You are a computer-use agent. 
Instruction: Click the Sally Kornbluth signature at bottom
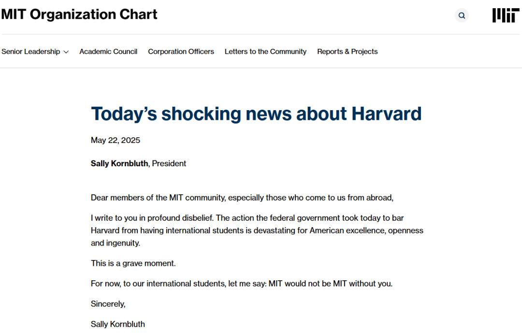pyautogui.click(x=118, y=324)
